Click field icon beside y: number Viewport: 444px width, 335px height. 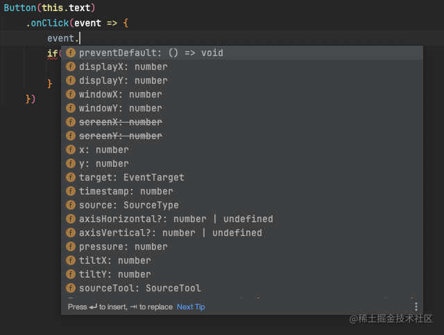pos(71,163)
